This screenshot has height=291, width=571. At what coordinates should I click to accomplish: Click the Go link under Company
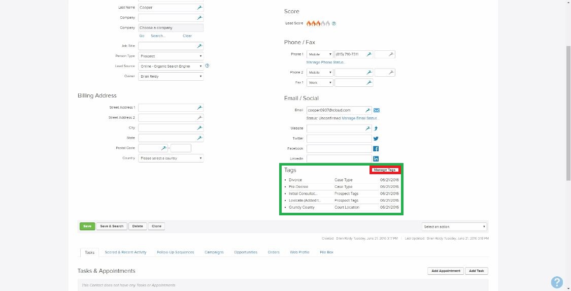point(142,36)
